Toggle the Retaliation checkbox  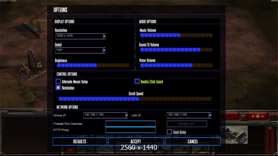[58, 88]
